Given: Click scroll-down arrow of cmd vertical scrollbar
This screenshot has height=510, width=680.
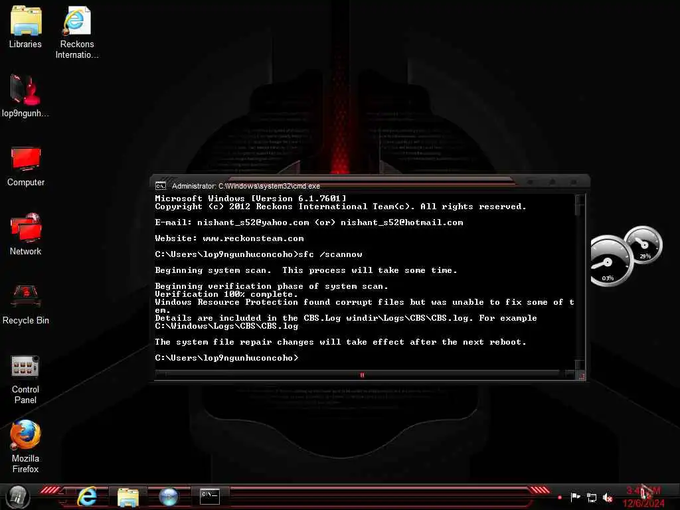Looking at the screenshot, I should (x=579, y=363).
